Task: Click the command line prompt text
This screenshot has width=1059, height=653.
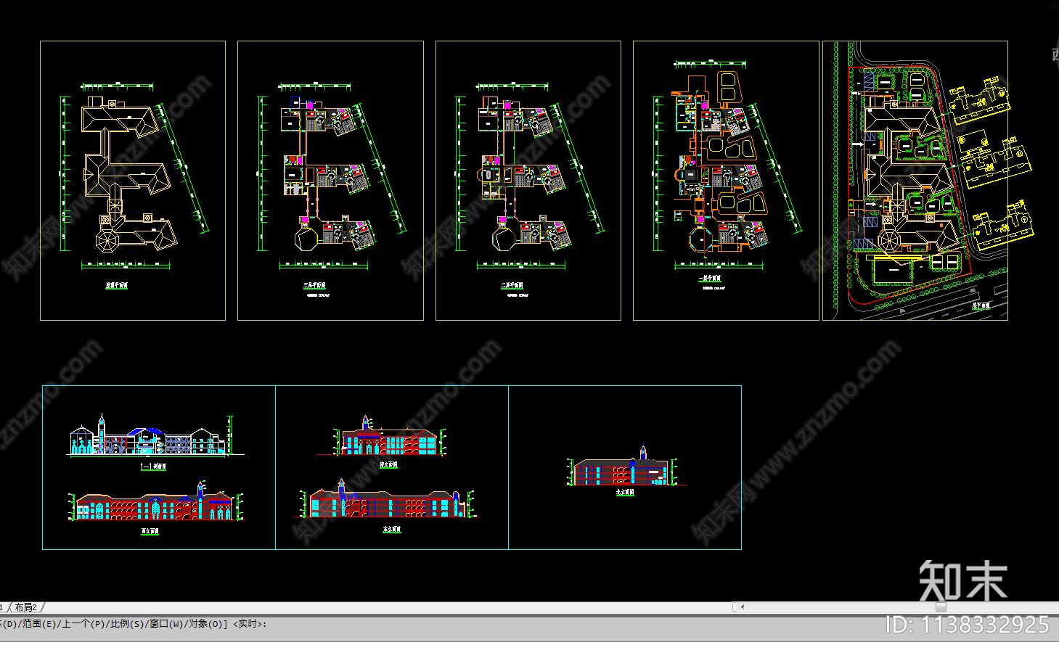Action: point(134,624)
